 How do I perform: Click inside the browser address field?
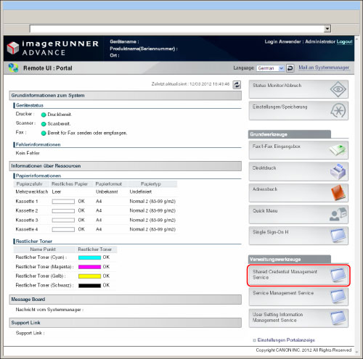tap(176, 29)
